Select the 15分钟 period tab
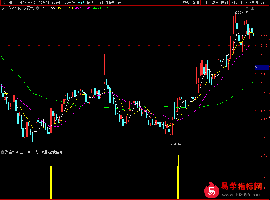270x200 pixels. tap(44, 3)
